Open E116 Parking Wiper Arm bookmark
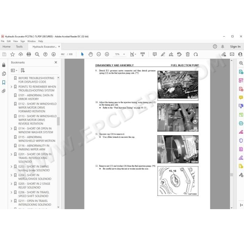This screenshot has width=244, height=244. click(x=34, y=147)
